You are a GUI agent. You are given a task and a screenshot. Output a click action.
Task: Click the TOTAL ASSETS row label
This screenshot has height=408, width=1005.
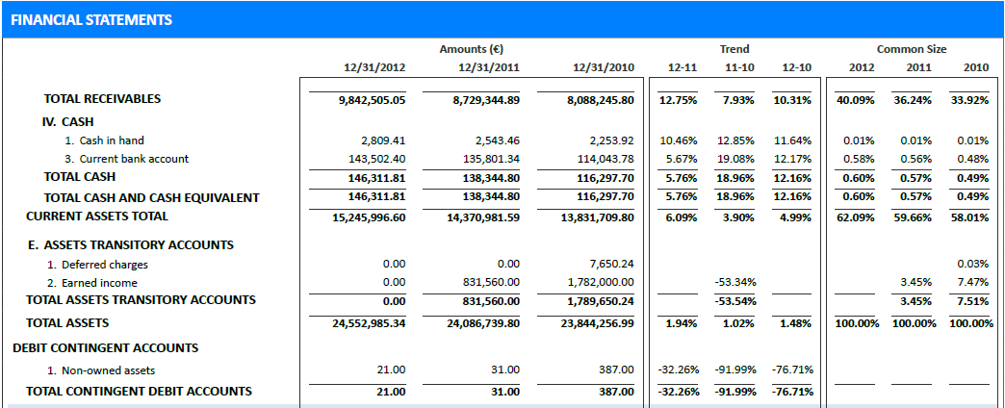pos(76,323)
